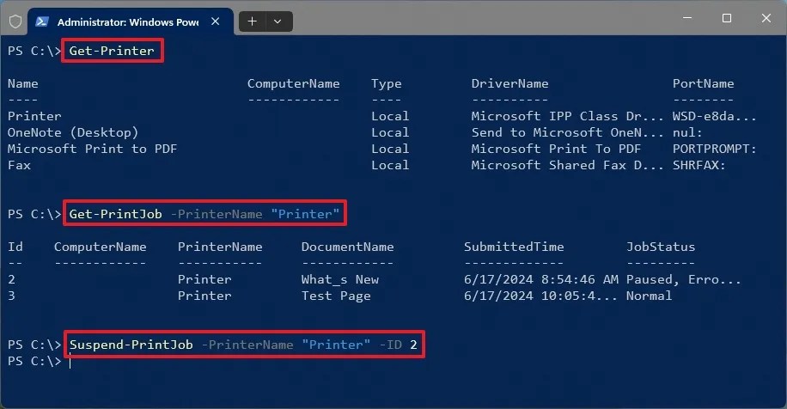Click "What_s New" document name
Image resolution: width=787 pixels, height=409 pixels.
[x=339, y=279]
